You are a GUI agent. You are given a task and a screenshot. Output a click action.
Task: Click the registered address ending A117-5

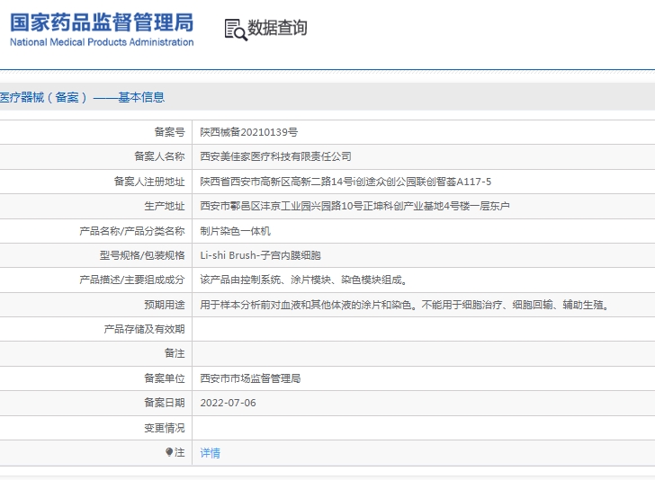[x=345, y=182]
